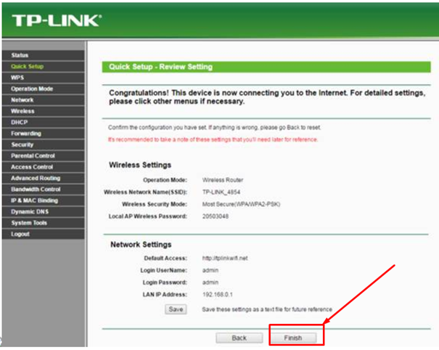Click the 'Save these settings as a text file' note

click(x=267, y=309)
